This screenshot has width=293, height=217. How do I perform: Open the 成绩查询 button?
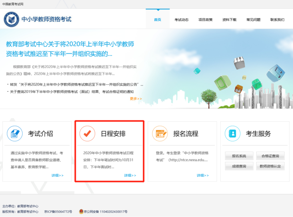click(x=239, y=166)
